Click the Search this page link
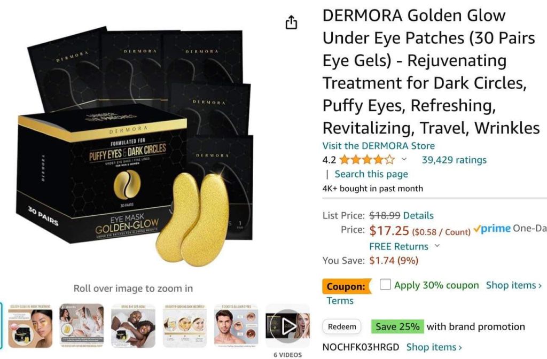Screen dimensions: 547x359 [x=371, y=174]
